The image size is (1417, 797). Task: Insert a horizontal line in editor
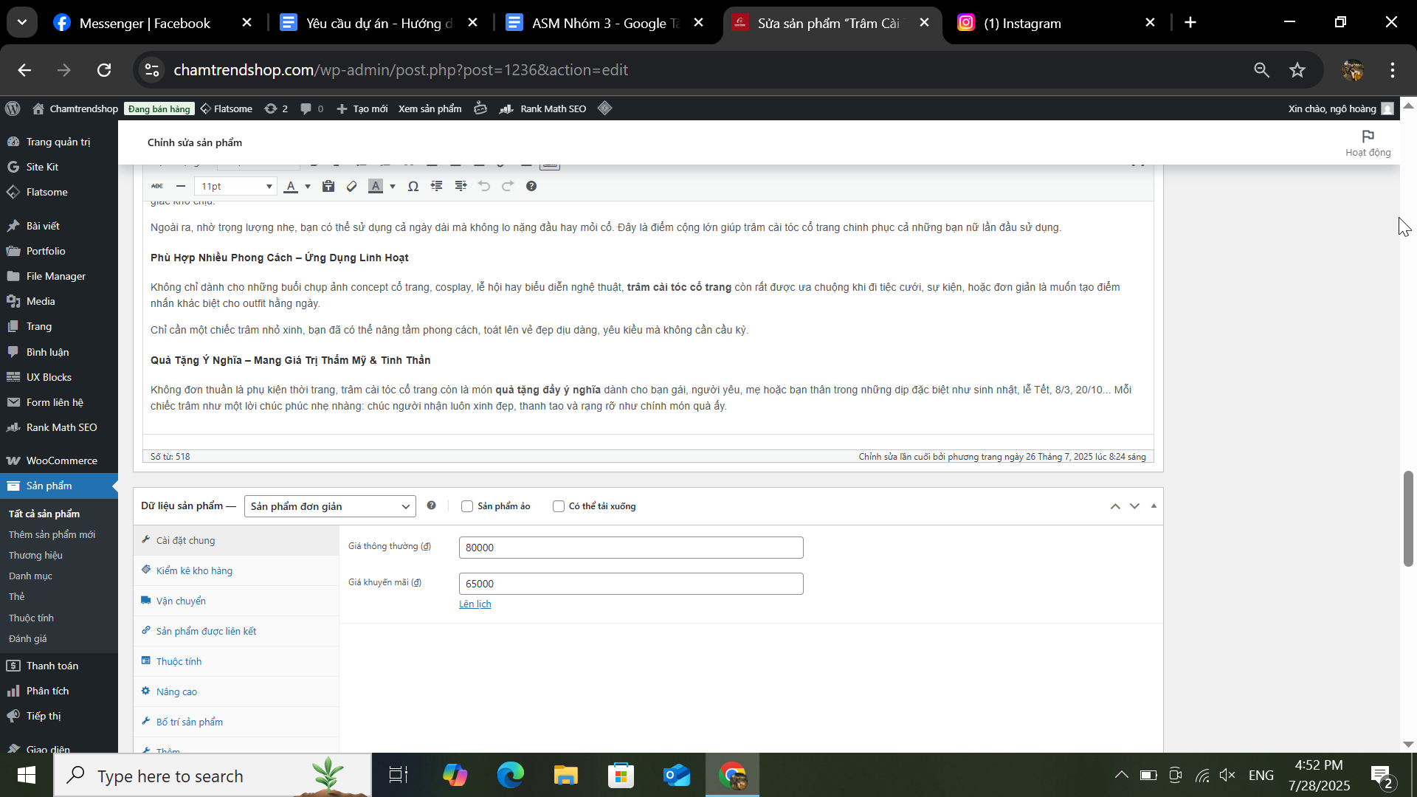pos(181,186)
